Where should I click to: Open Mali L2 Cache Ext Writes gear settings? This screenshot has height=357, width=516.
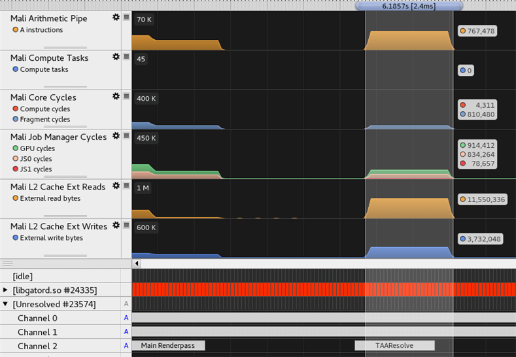pos(116,226)
